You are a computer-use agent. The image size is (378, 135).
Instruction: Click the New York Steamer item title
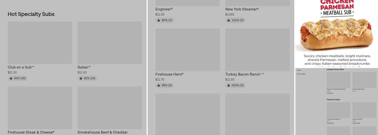(242, 9)
